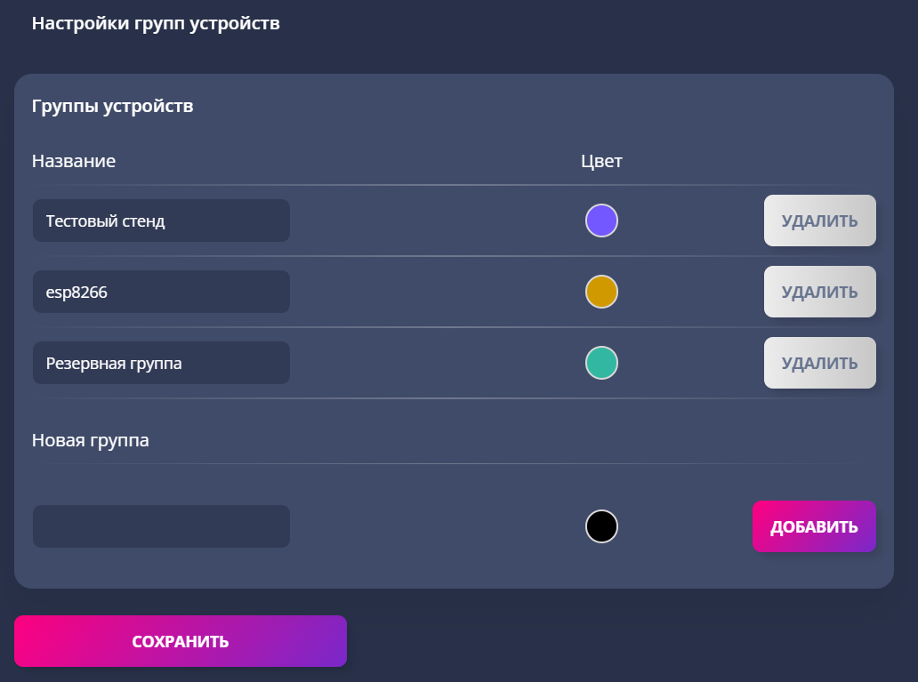This screenshot has width=918, height=682.
Task: Pick color for new group black swatch
Action: coord(601,526)
